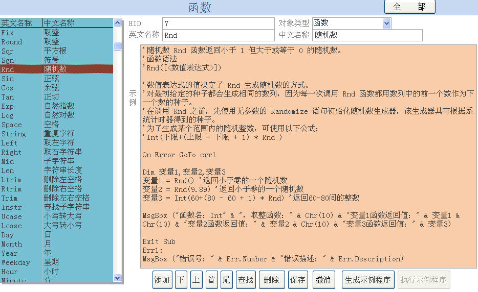Image resolution: width=478 pixels, height=292 pixels.
Task: Select the Day 日 row
Action: click(x=56, y=234)
